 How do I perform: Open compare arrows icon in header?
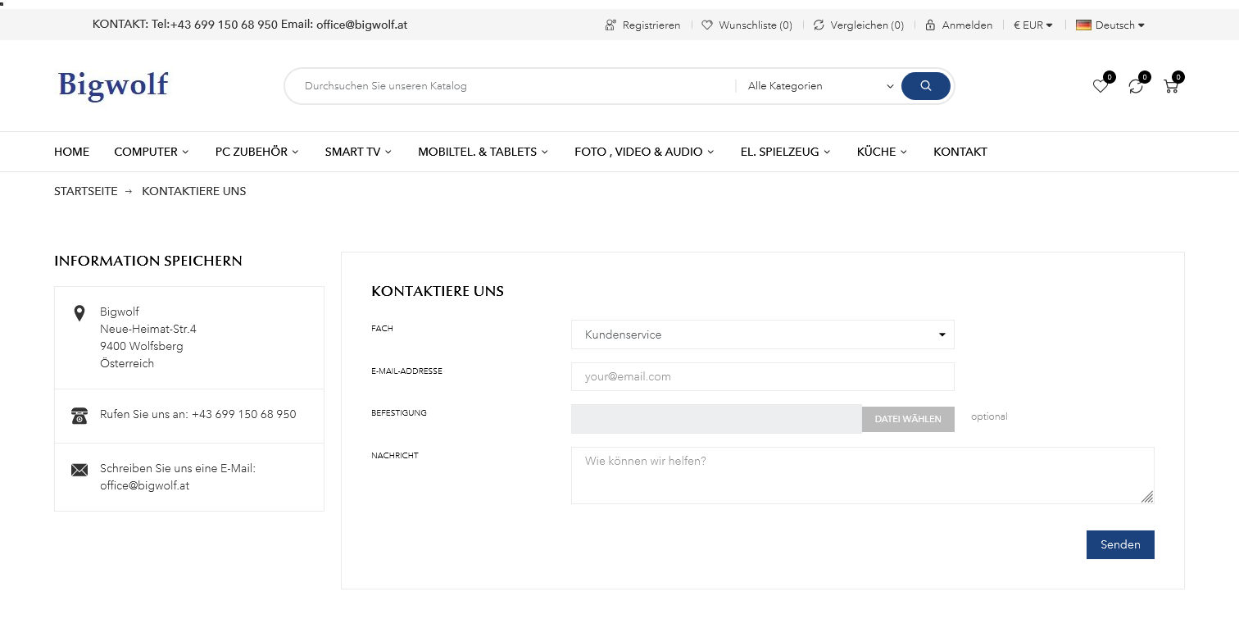1136,86
